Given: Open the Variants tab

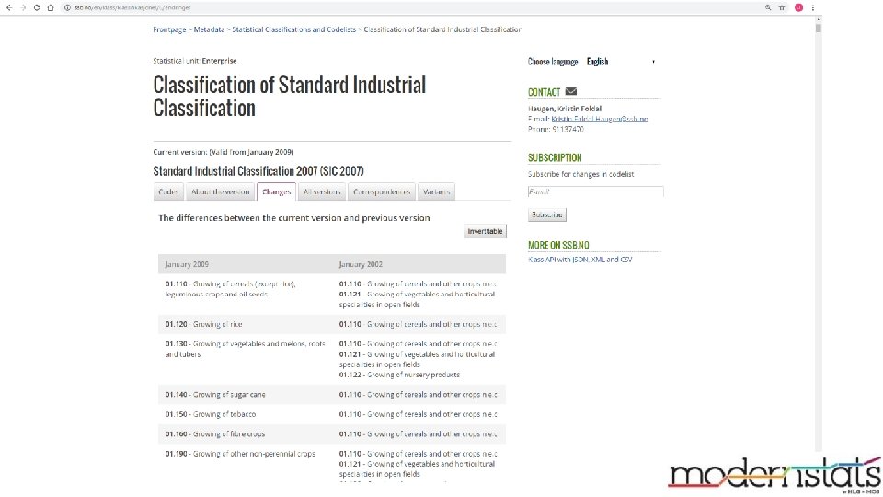Looking at the screenshot, I should [x=436, y=191].
